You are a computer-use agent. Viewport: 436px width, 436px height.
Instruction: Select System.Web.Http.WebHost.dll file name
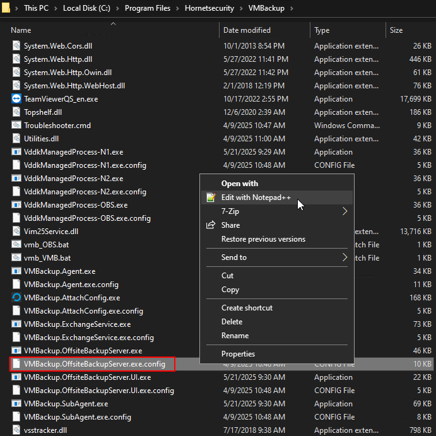74,86
